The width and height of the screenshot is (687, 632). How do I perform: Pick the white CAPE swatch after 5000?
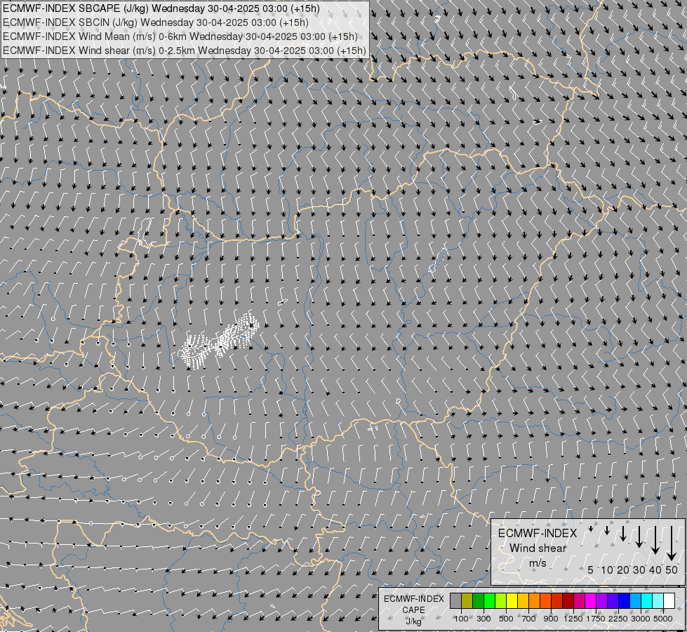click(669, 600)
